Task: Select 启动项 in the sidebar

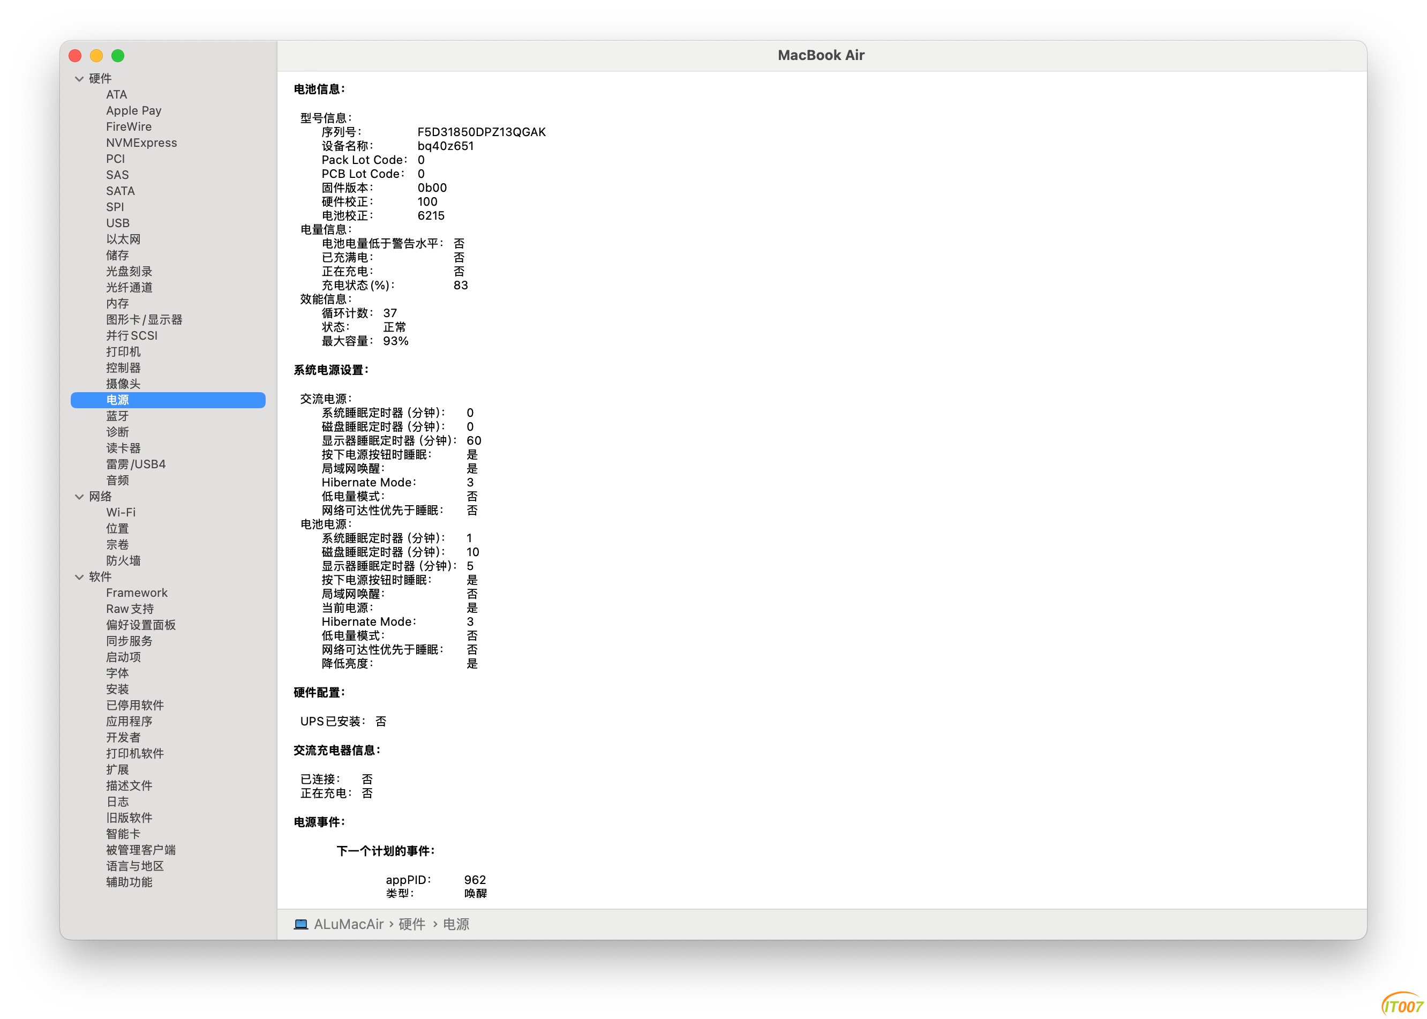Action: 123,657
